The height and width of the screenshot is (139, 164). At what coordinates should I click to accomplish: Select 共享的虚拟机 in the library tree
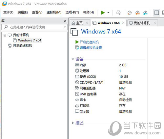(x=23, y=45)
